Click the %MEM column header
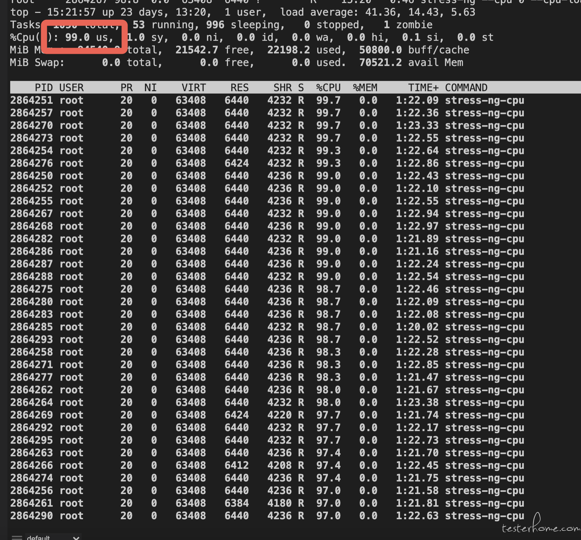 pos(365,88)
